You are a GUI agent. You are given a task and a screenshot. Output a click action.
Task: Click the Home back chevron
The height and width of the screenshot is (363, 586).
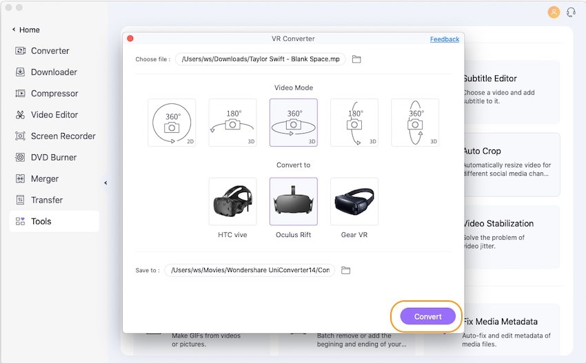[x=14, y=30]
